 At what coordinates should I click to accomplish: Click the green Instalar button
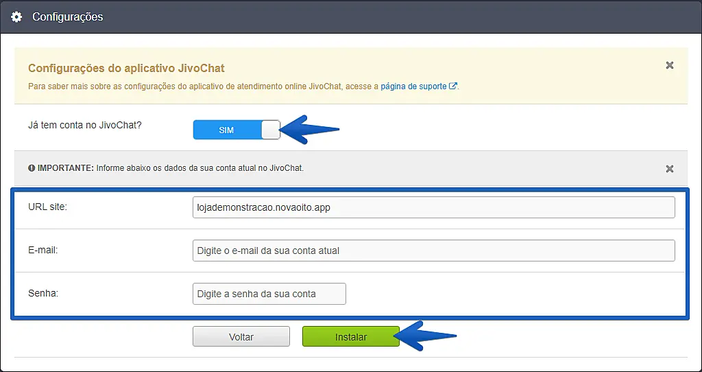(x=351, y=336)
